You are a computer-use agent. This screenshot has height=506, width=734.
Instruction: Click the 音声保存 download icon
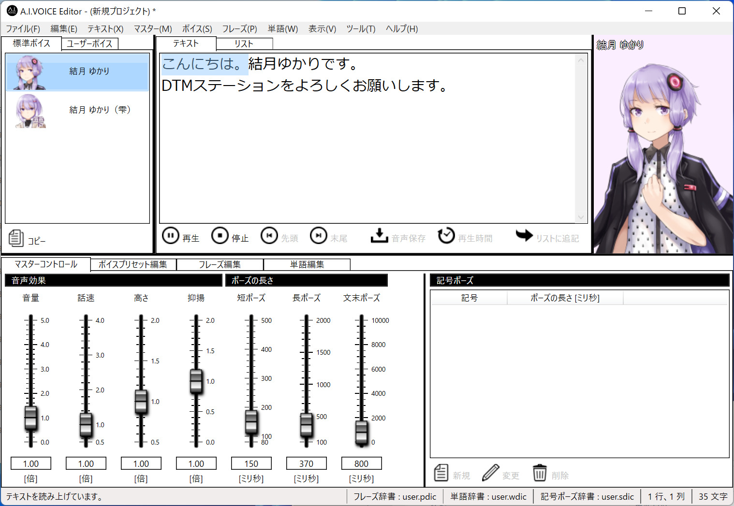click(x=380, y=236)
